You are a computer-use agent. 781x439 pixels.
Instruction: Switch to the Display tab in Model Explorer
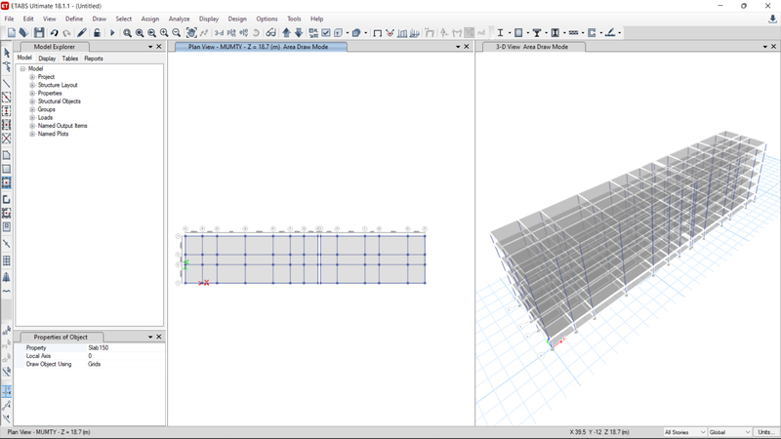click(47, 59)
